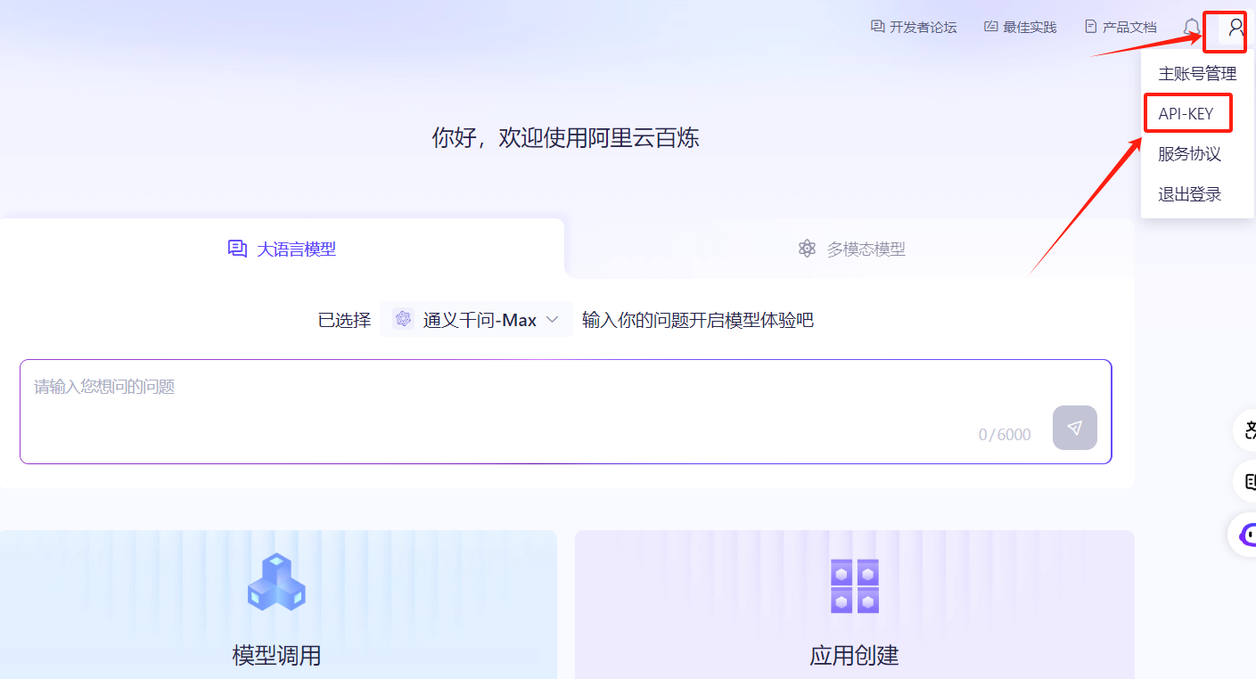Screen dimensions: 1256x679
Task: Select API-KEY from account menu
Action: 1186,114
